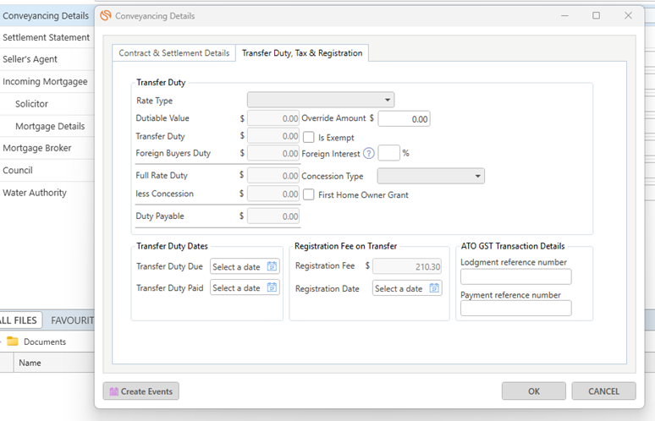This screenshot has height=421, width=655.
Task: Expand the Concession Type dropdown
Action: [x=431, y=176]
